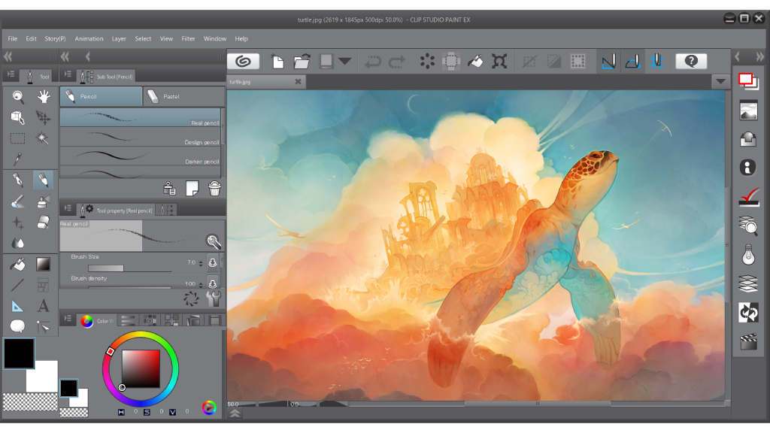Toggle snap to ruler
Viewport: 770px width, 433px height.
pyautogui.click(x=608, y=62)
